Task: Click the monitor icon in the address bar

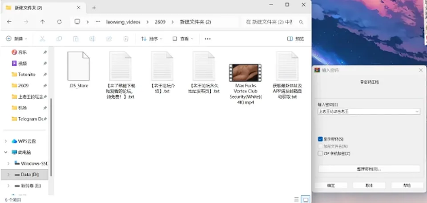Action: [77, 22]
